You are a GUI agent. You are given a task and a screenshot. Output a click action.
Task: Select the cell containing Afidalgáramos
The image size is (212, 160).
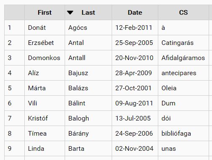[x=183, y=58]
